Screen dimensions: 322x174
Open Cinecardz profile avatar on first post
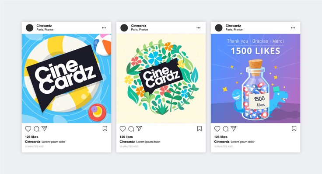pos(30,28)
